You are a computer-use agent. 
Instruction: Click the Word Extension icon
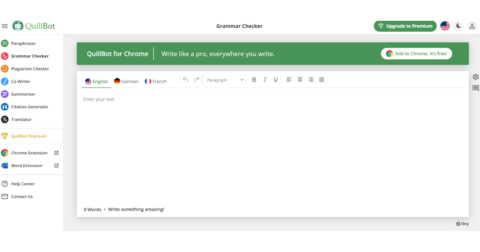coord(5,166)
